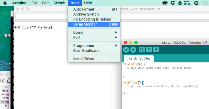Click the Open sketch up-arrow icon
Screen dimensions: 209x109
point(149,49)
